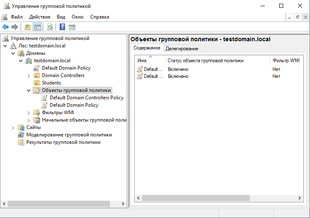Sort by Статус объекта групповой политики column
310x218 pixels.
(205, 61)
